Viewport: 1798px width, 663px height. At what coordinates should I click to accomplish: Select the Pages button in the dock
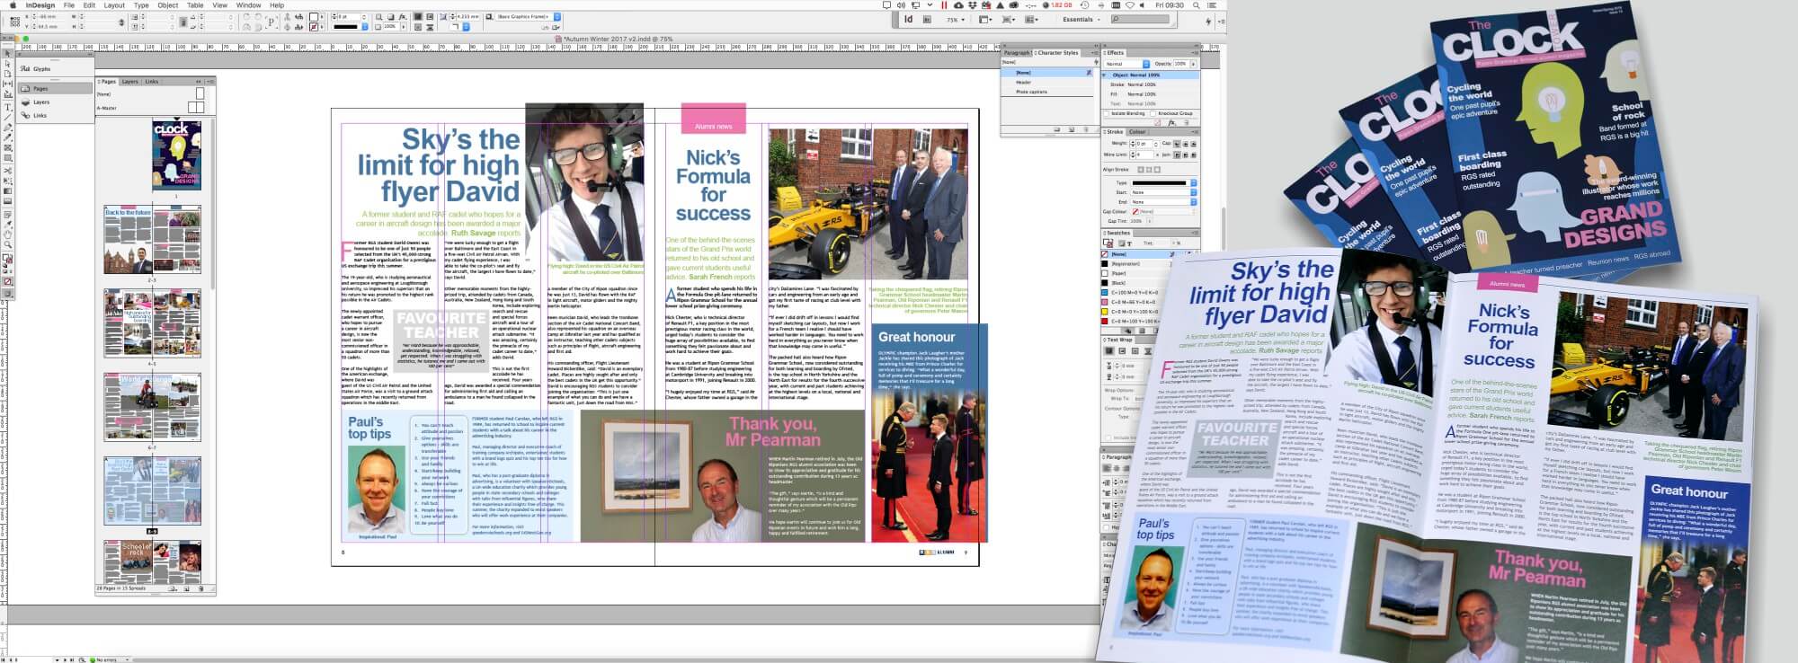pyautogui.click(x=55, y=89)
